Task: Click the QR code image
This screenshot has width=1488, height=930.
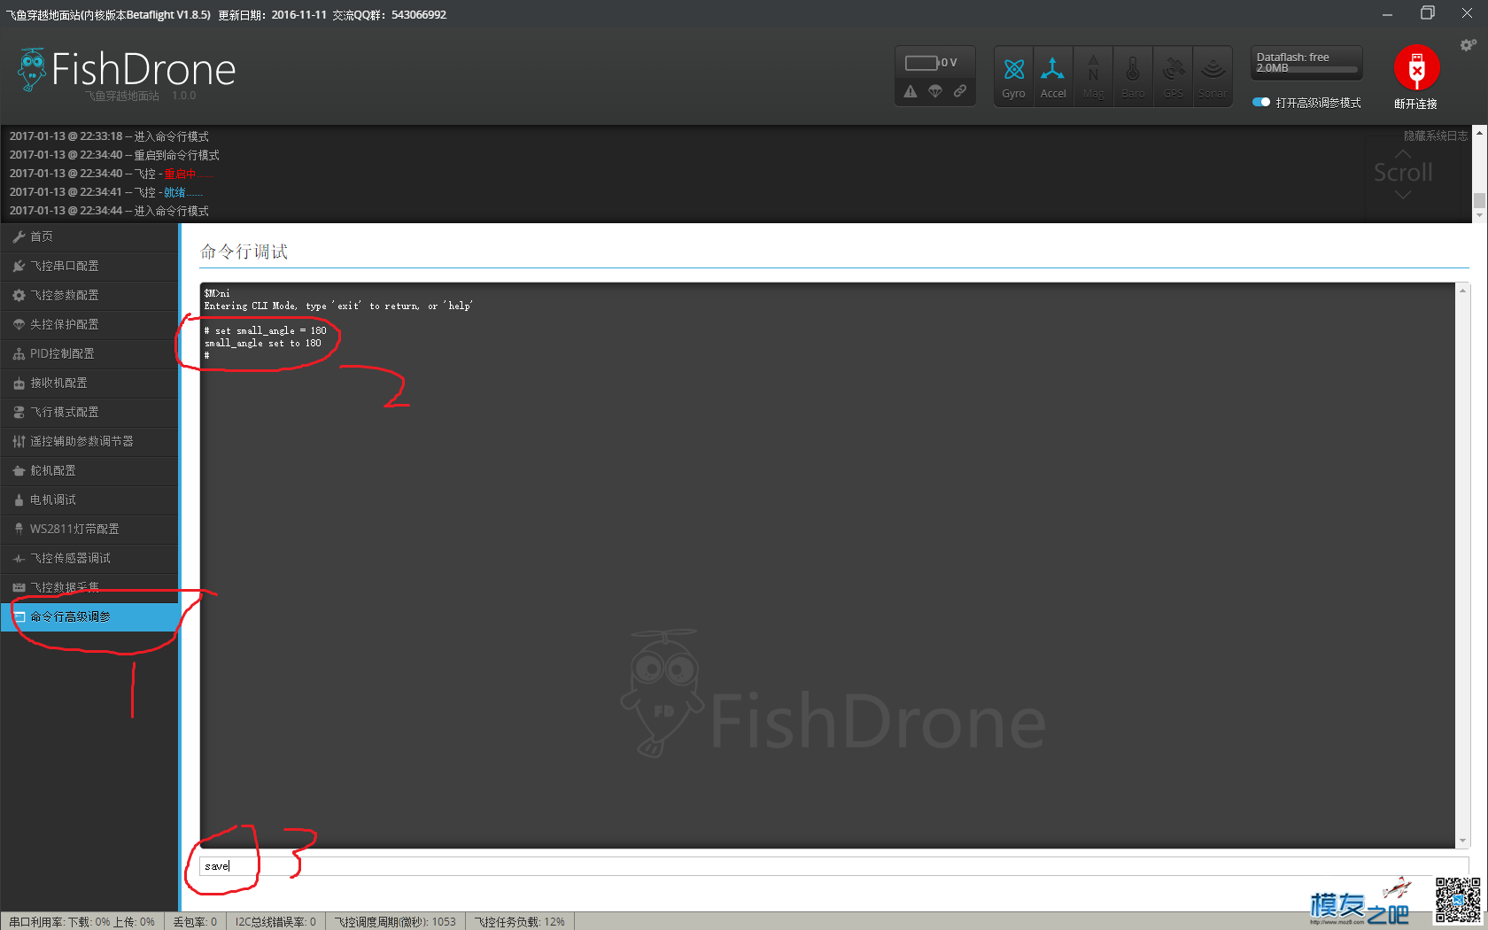Action: click(x=1457, y=900)
